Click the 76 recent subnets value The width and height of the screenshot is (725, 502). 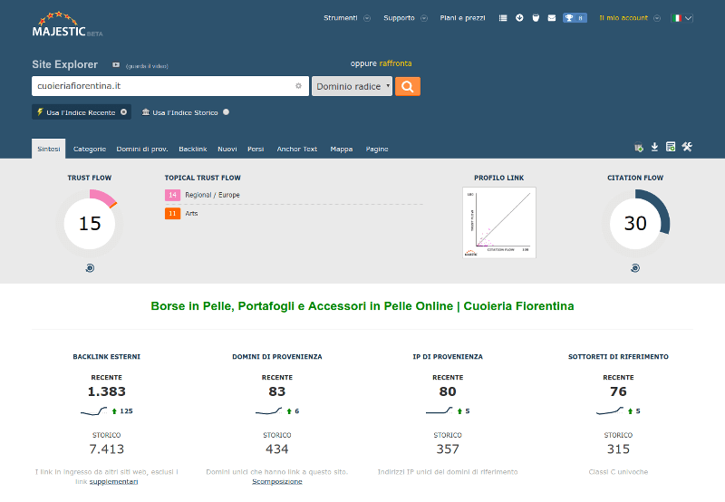coord(618,391)
